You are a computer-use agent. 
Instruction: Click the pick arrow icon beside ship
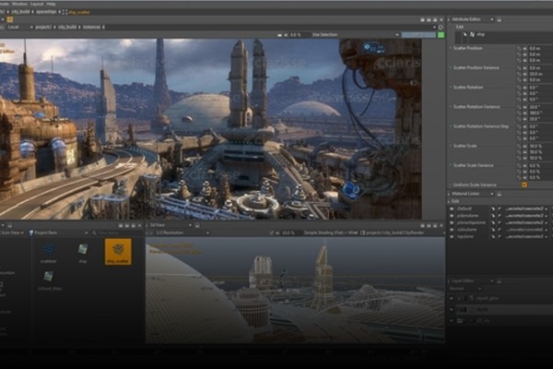pos(465,34)
